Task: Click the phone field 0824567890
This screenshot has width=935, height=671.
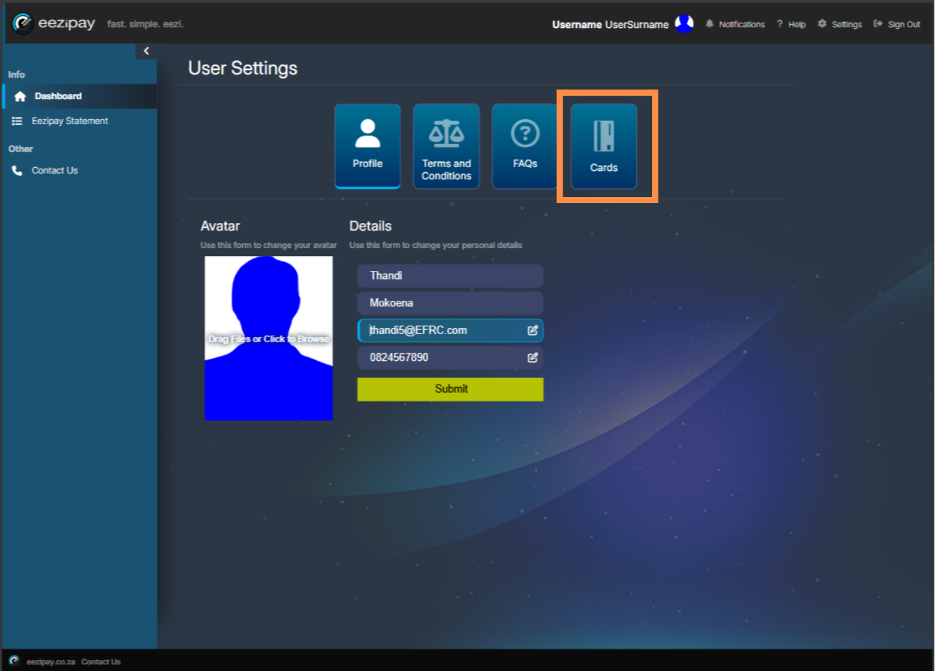Action: click(x=450, y=358)
